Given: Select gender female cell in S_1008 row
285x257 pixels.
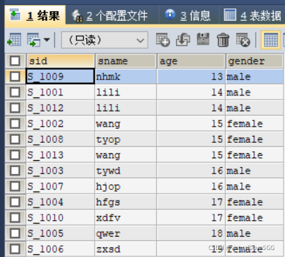Looking at the screenshot, I should tap(254, 139).
